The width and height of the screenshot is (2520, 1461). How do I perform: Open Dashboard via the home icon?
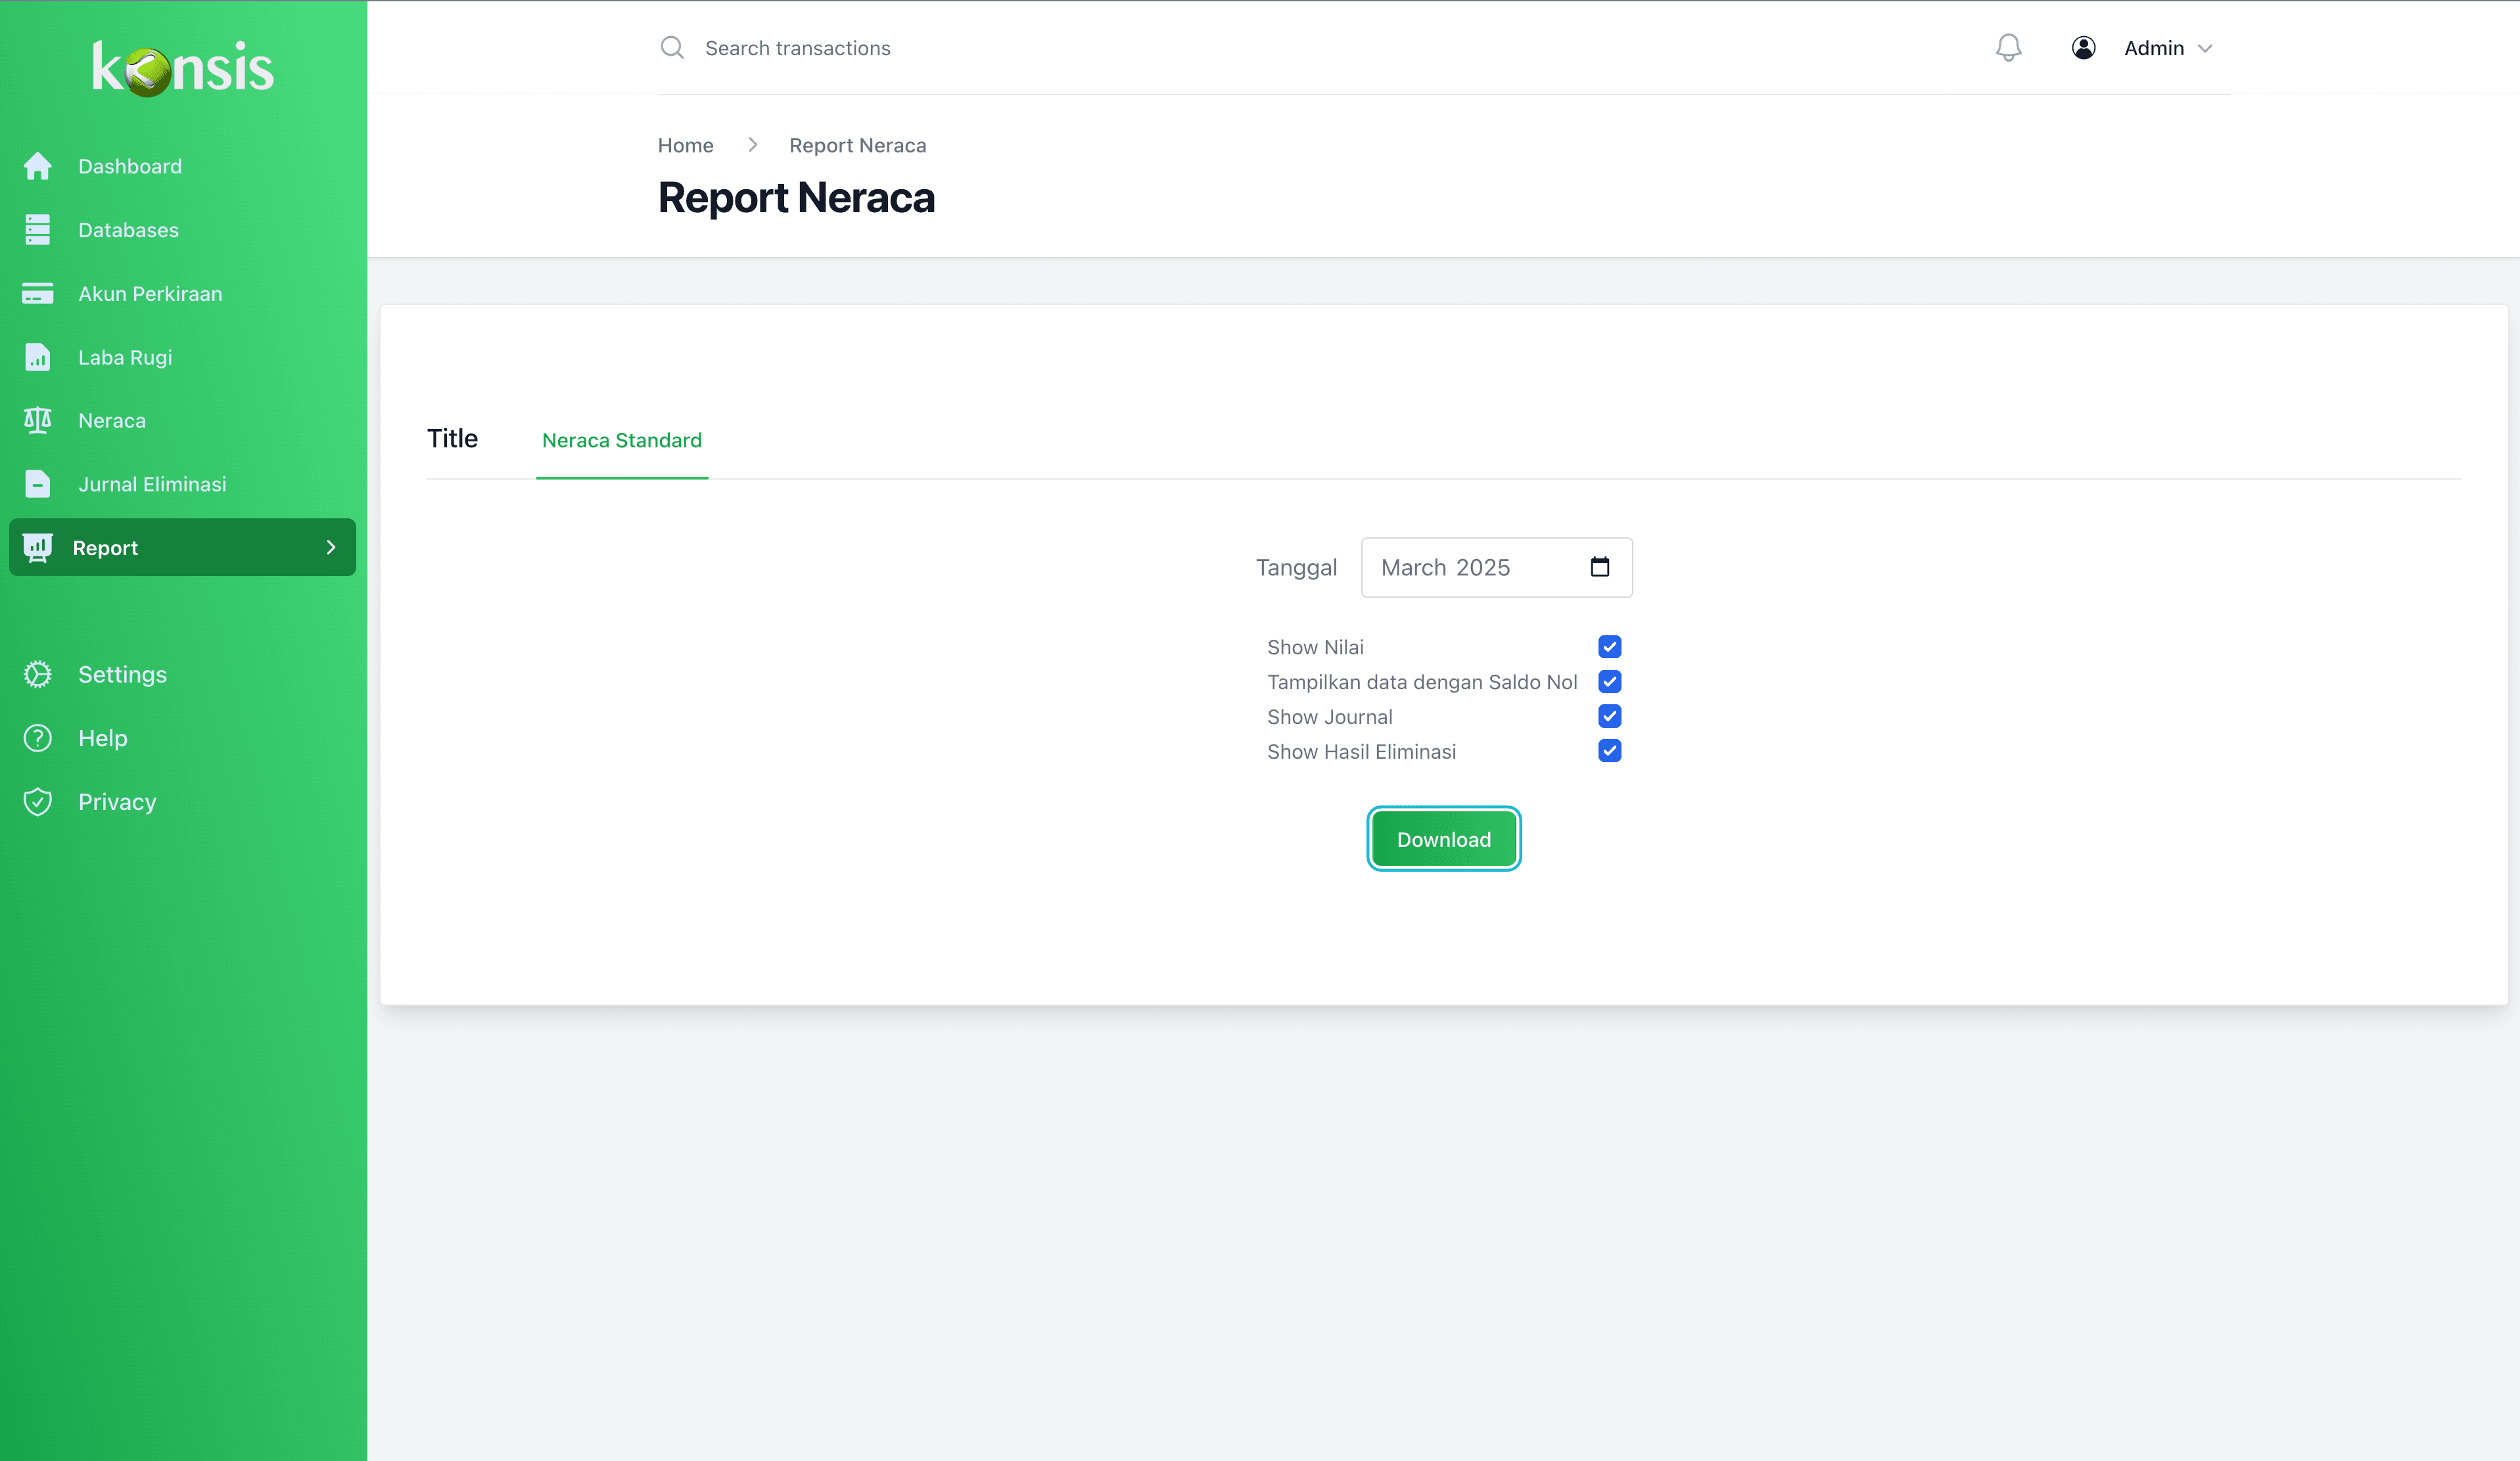[x=38, y=166]
